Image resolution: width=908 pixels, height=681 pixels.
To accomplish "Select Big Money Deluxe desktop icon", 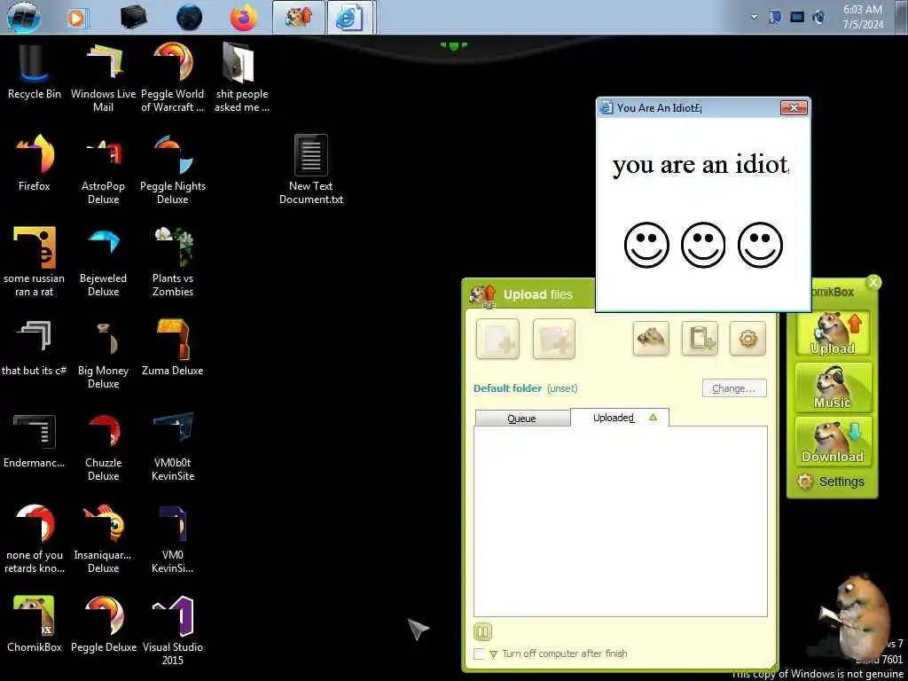I will coord(103,353).
